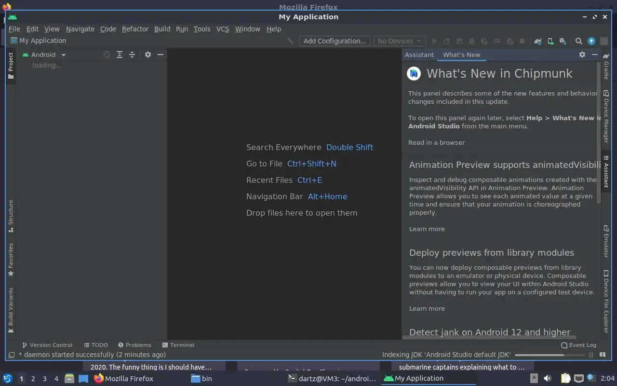This screenshot has height=386, width=617.
Task: Toggle the Favorites tool window side tab
Action: click(x=11, y=260)
